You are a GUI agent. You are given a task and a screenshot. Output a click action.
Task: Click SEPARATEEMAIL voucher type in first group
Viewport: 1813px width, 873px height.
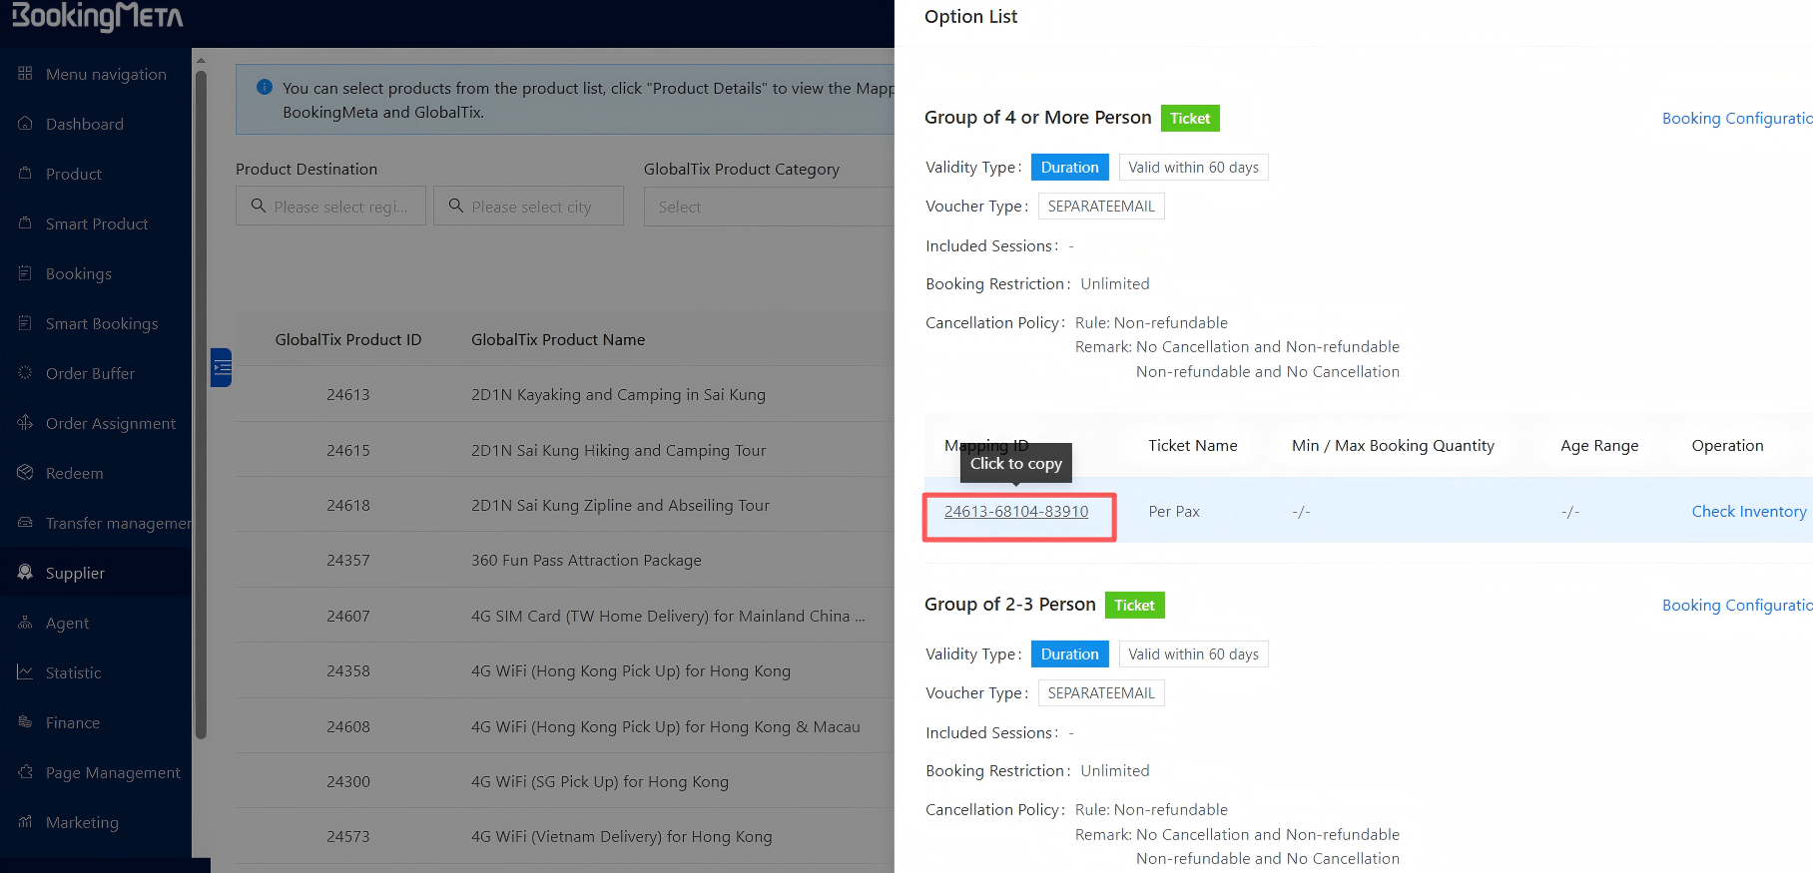pos(1101,206)
